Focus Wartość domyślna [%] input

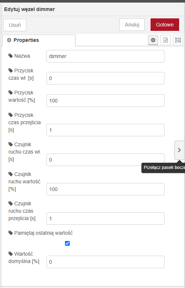click(106, 262)
